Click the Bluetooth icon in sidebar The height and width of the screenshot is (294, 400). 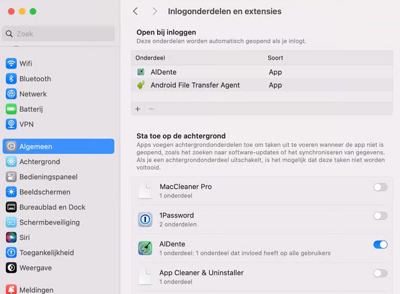[x=11, y=79]
